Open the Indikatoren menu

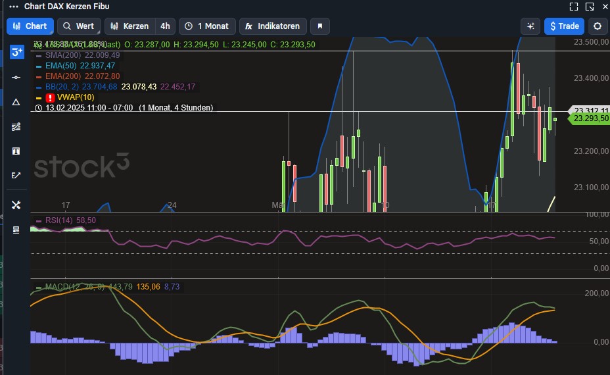(x=273, y=26)
